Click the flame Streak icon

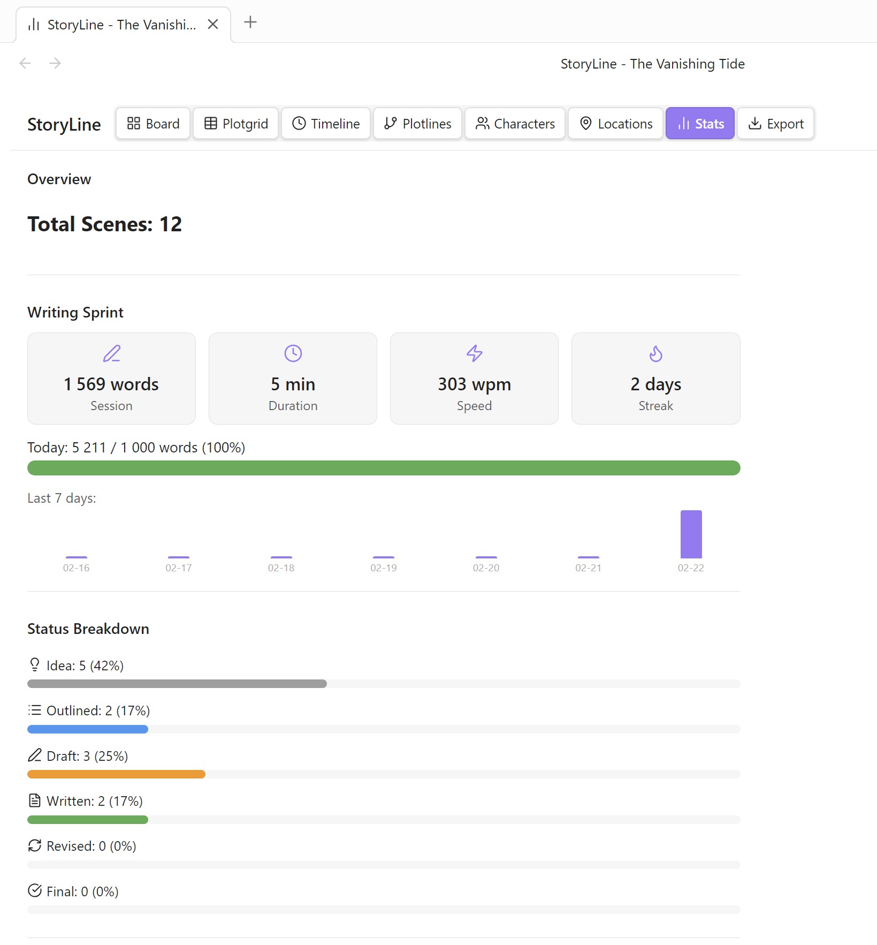655,353
